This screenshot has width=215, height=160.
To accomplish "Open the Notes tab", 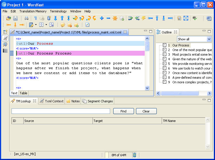I will [73, 101].
